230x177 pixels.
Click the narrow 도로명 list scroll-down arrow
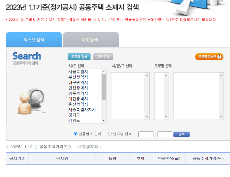point(166,117)
